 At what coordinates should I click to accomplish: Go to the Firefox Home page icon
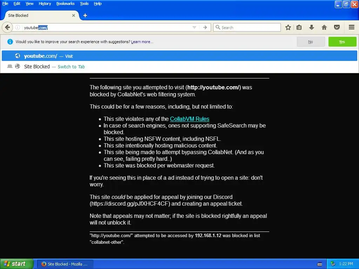(x=324, y=27)
